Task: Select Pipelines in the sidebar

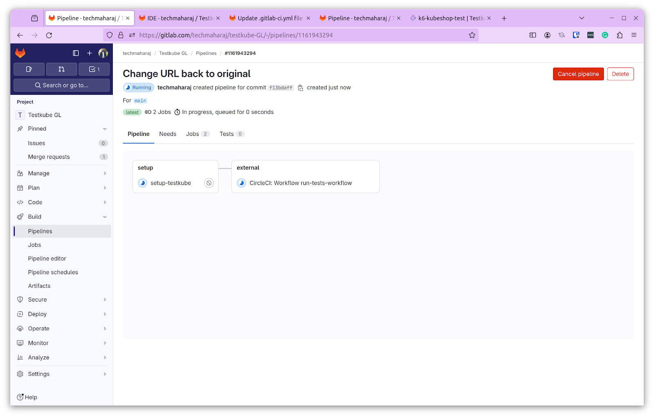Action: click(62, 231)
